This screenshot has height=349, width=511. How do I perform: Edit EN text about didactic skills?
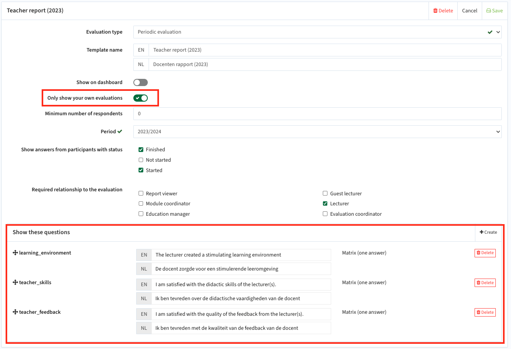pyautogui.click(x=241, y=285)
